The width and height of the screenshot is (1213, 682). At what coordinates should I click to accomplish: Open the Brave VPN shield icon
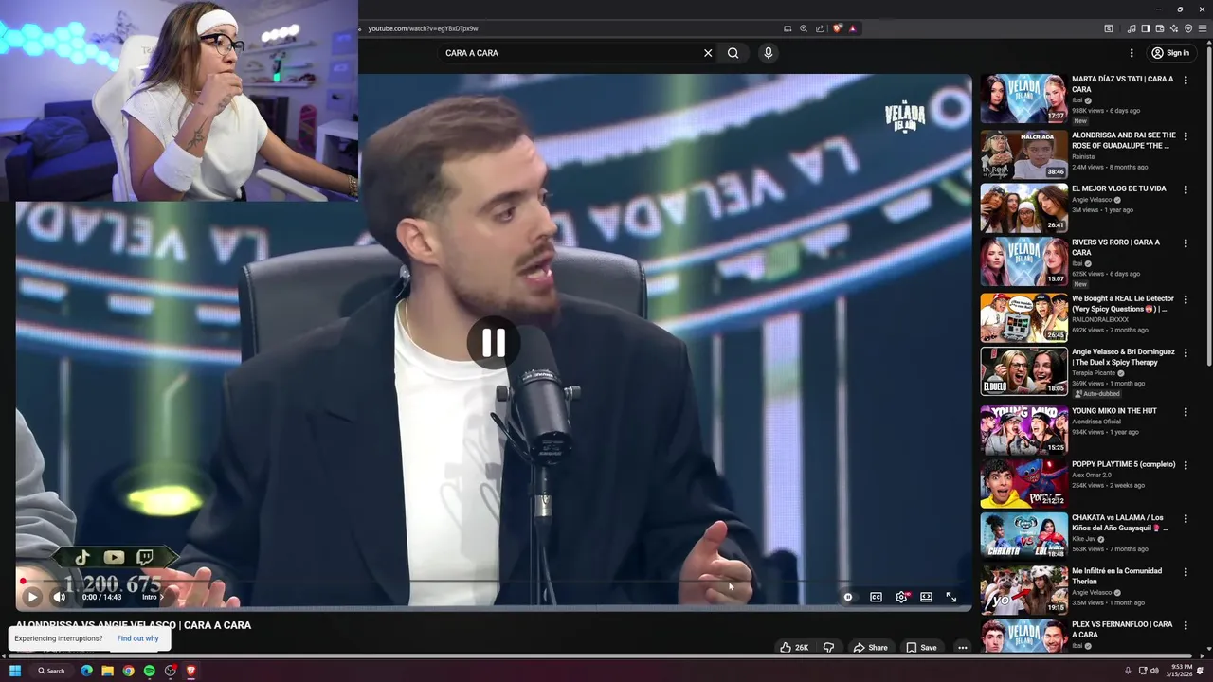(x=1187, y=28)
